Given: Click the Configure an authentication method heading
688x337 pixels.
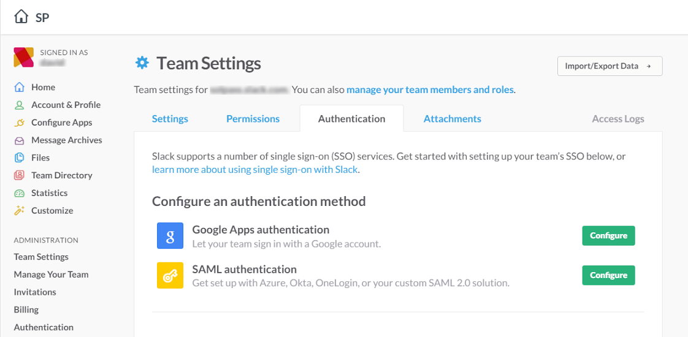Looking at the screenshot, I should pyautogui.click(x=259, y=202).
